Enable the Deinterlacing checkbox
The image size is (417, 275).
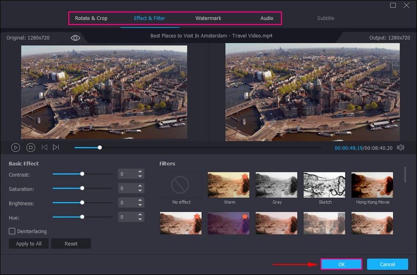12,231
